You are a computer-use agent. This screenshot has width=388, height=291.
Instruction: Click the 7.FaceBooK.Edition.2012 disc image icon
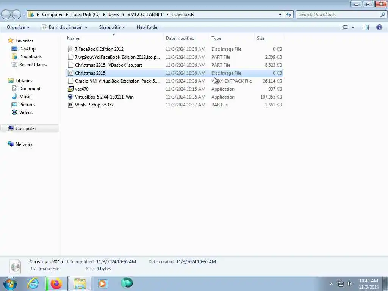pos(70,49)
